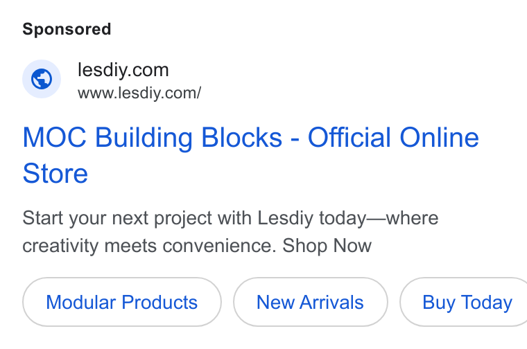Click the word Modular inside the first chip
527x349 pixels.
tap(81, 302)
